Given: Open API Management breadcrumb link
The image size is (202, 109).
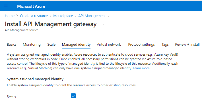Looking at the screenshot, I should tap(92, 16).
